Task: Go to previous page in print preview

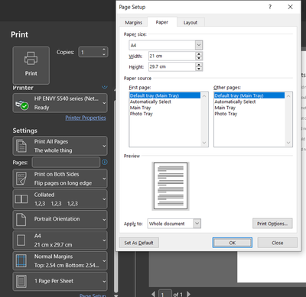Action: coord(153,294)
